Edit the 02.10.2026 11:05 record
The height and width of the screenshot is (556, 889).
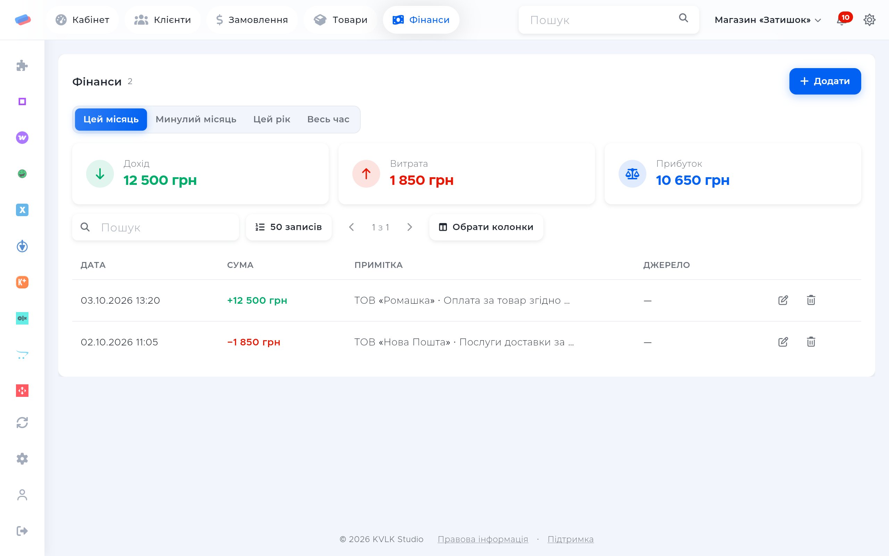pos(783,342)
